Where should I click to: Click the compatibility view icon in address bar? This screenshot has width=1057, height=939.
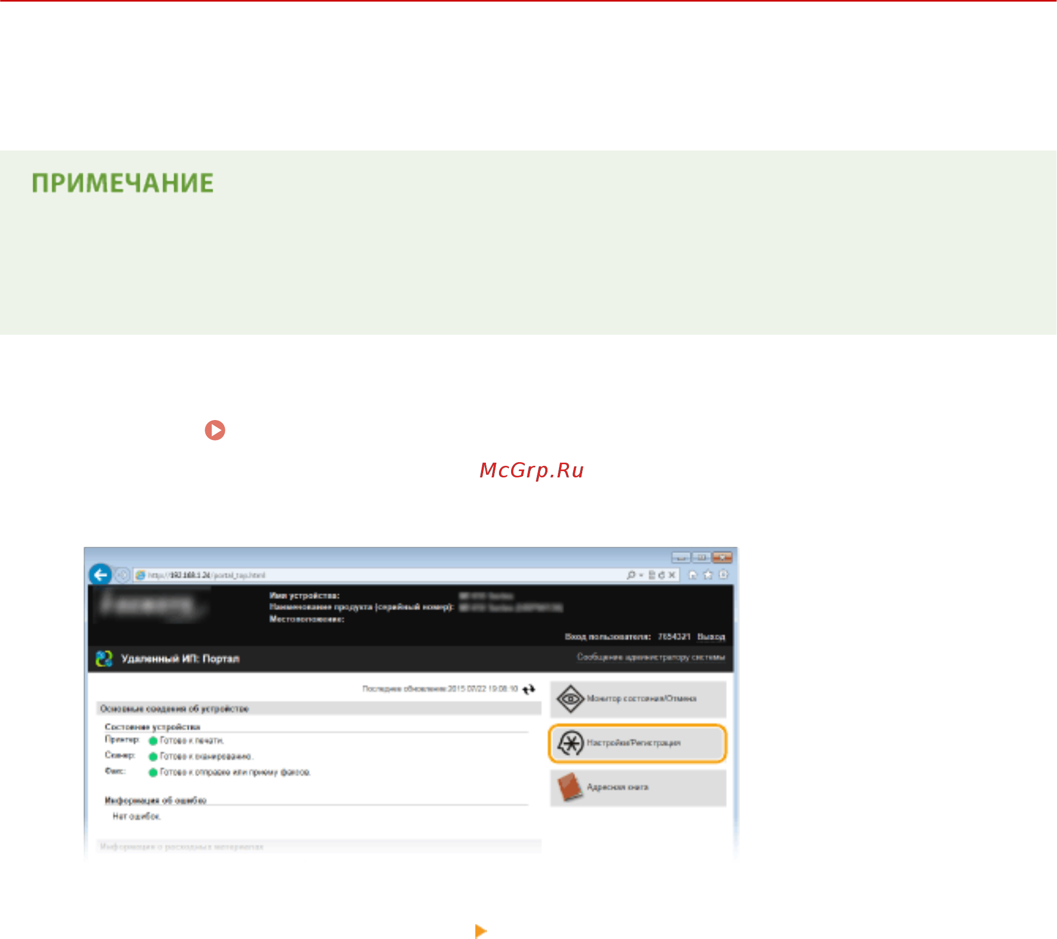[652, 575]
